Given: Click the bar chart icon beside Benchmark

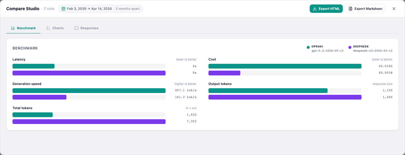Looking at the screenshot, I should [13, 28].
